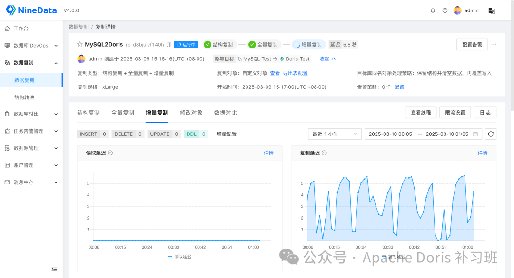The height and width of the screenshot is (278, 514).
Task: Click the 导出表配置 link
Action: pyautogui.click(x=295, y=74)
